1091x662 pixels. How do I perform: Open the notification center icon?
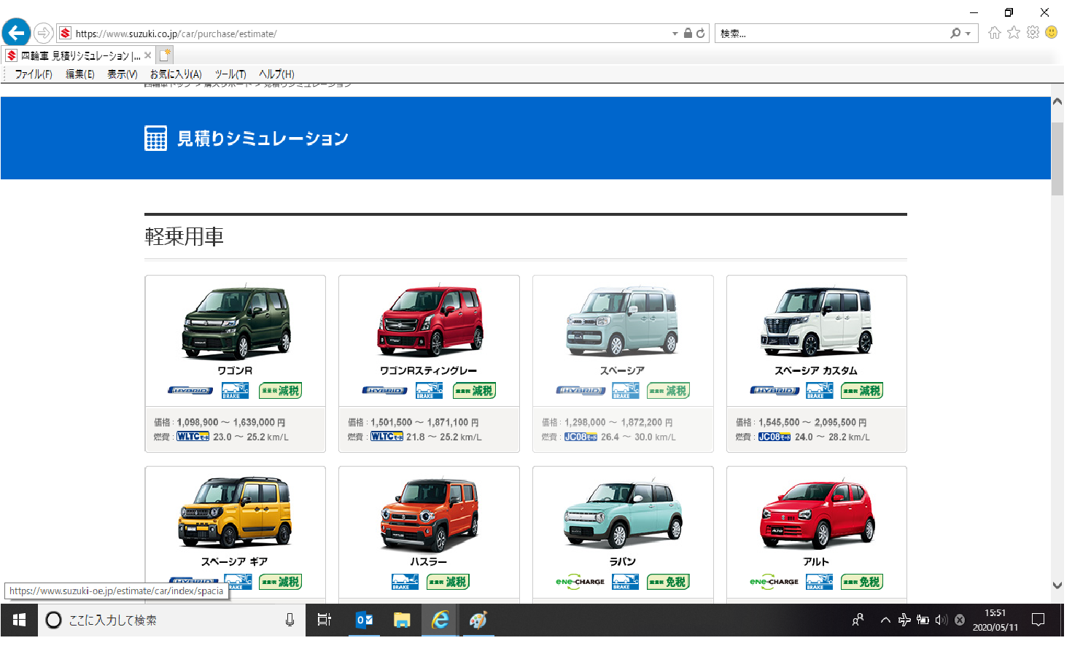[1038, 620]
